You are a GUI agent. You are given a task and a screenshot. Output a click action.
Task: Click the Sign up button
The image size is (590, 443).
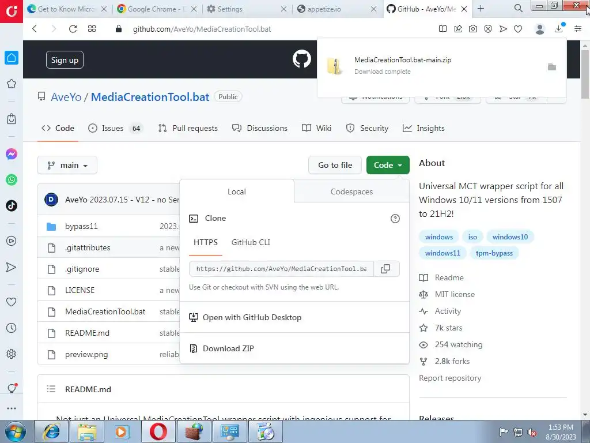(x=65, y=60)
